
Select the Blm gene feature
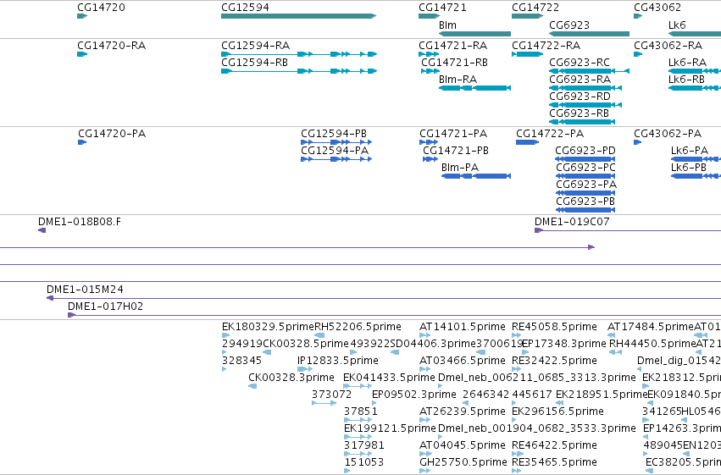(x=475, y=34)
